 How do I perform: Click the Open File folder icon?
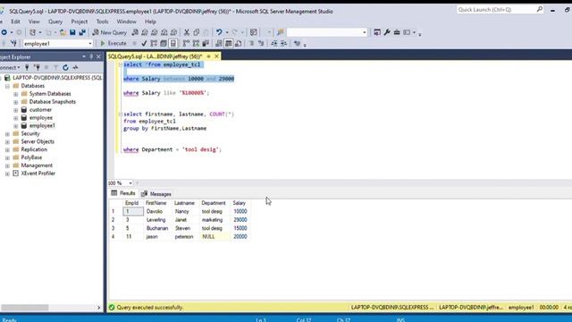pyautogui.click(x=63, y=32)
